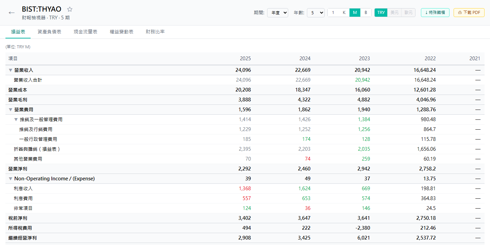Click the 2024 column header
The image size is (490, 245).
coord(305,59)
